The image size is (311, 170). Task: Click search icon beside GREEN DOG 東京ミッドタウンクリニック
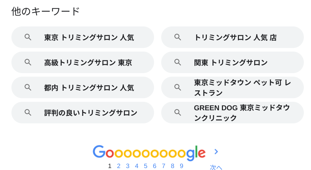[x=178, y=113]
